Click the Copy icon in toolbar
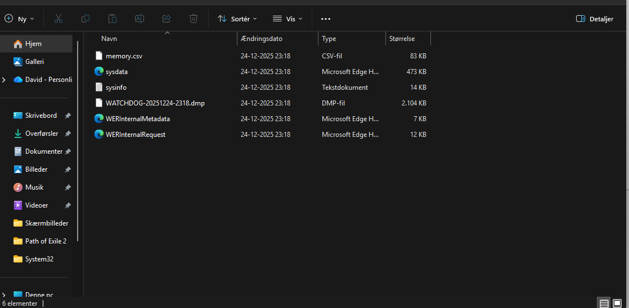 pos(86,19)
